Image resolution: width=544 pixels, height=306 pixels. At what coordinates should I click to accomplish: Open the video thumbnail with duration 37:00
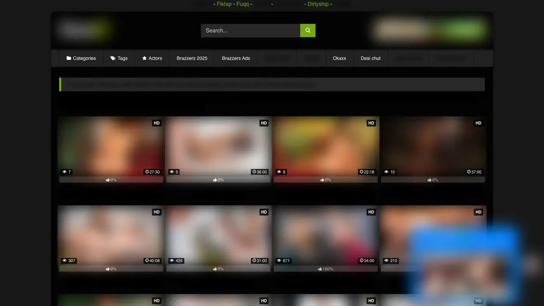tap(433, 146)
